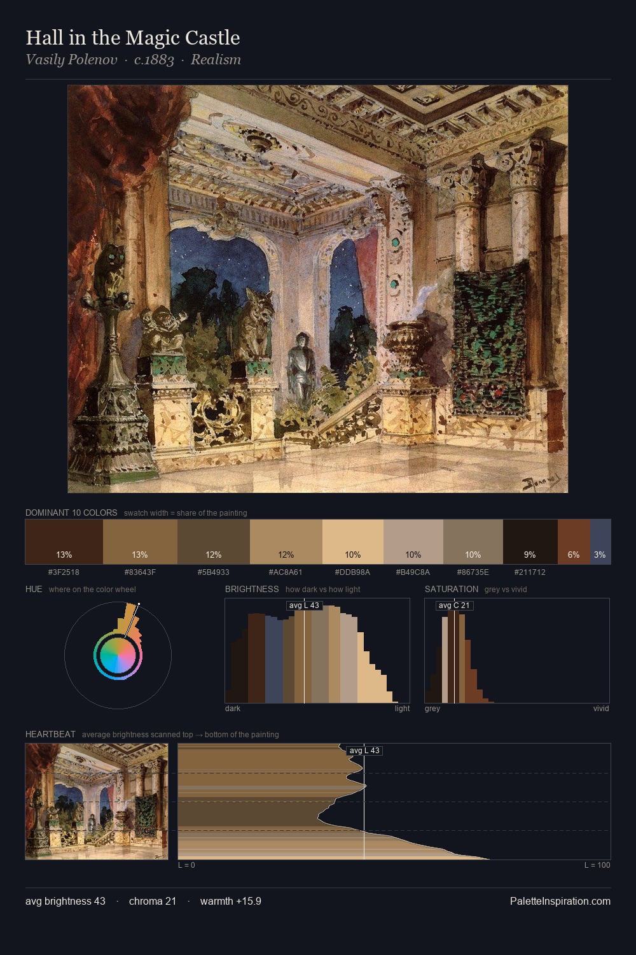Click the 'chroma 21' footer stat

(153, 902)
